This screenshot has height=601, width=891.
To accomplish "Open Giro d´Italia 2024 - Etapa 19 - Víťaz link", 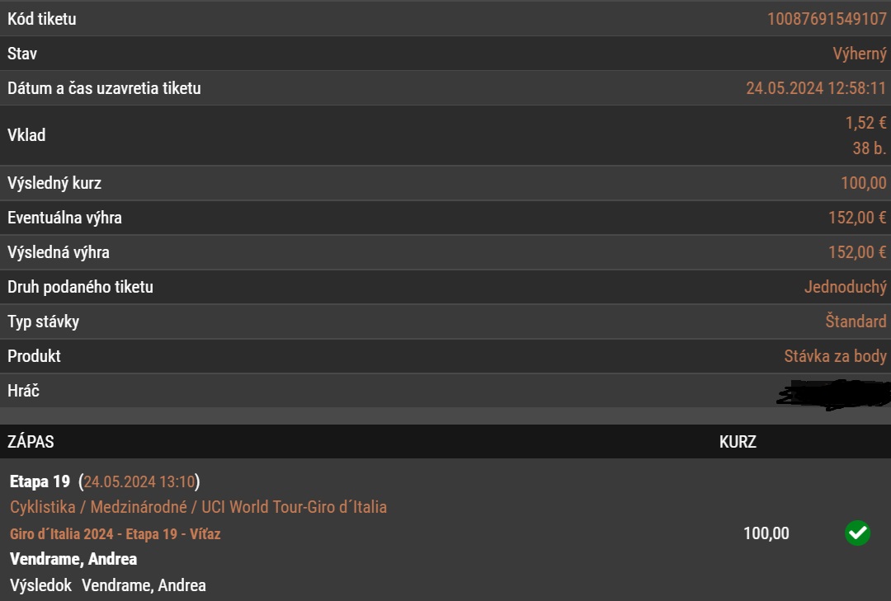I will [115, 534].
